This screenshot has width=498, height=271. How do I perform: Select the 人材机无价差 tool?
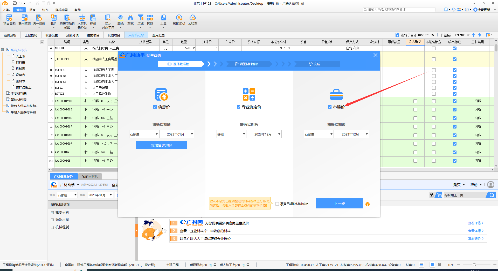(x=82, y=22)
